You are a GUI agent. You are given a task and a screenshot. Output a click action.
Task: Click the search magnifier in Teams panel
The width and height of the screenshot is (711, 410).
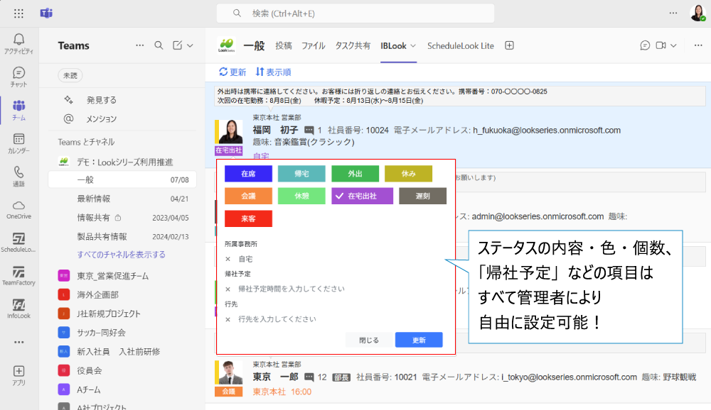pos(159,45)
